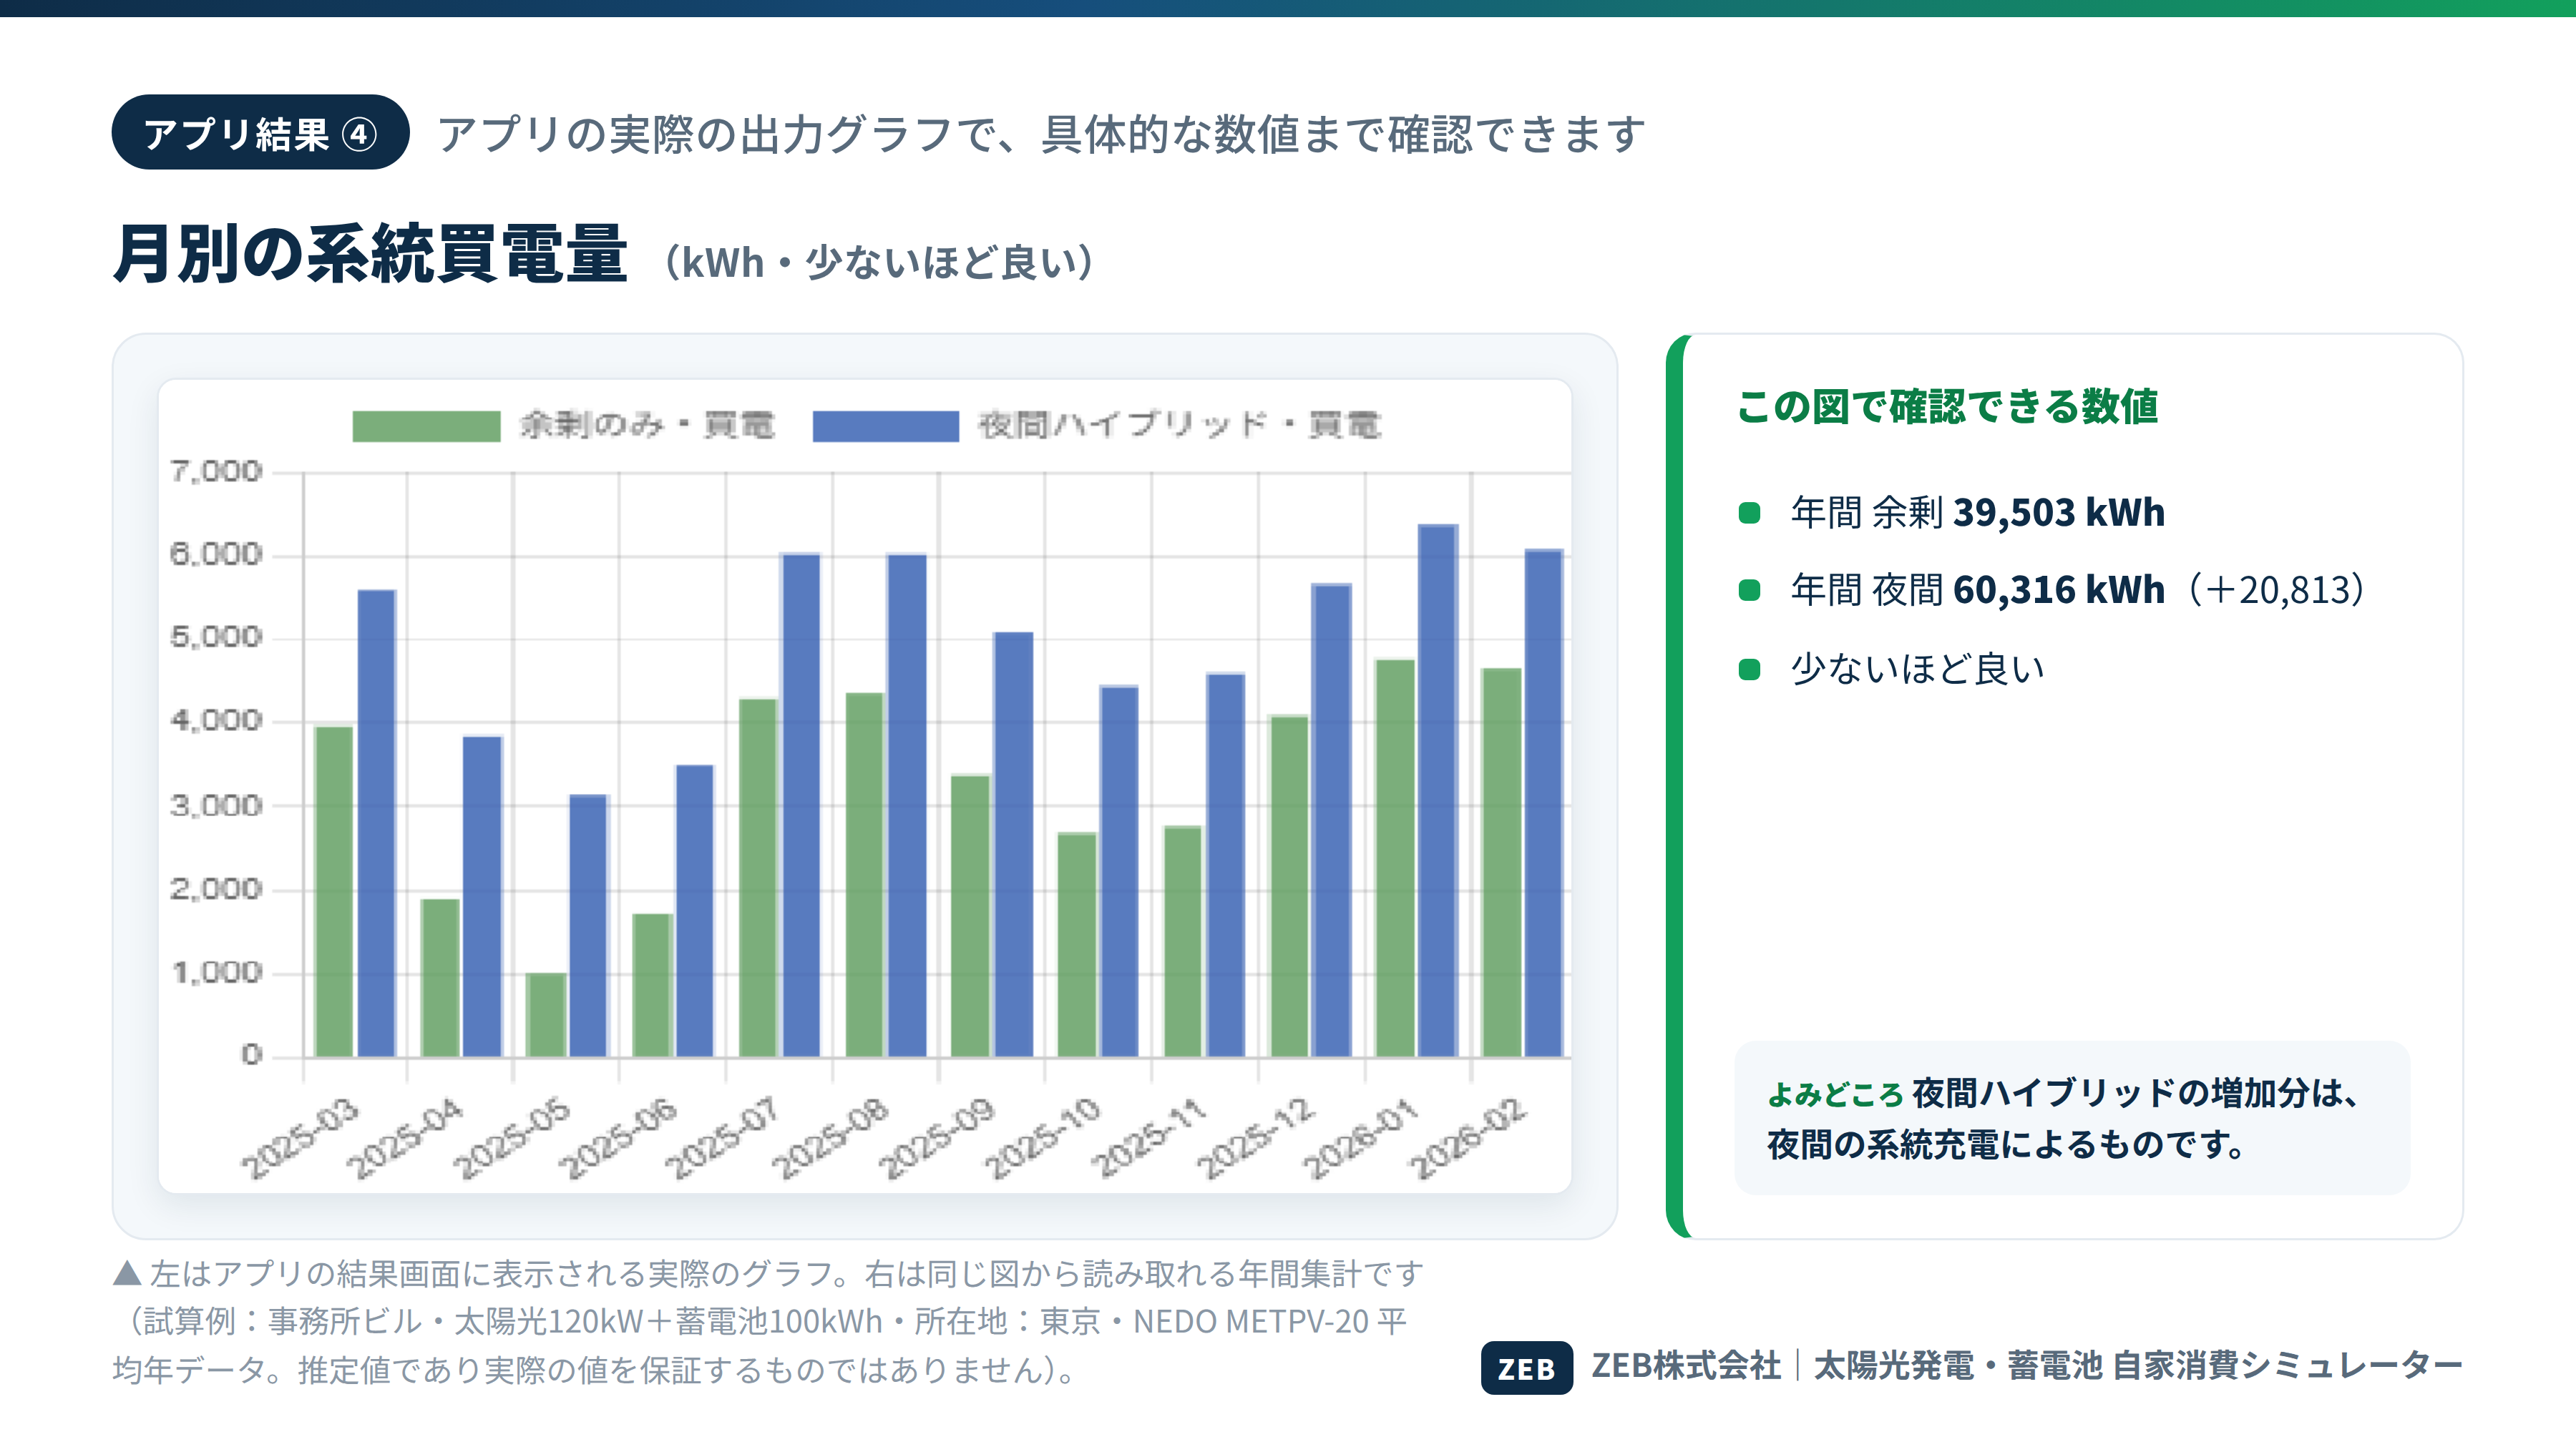Viewport: 2576px width, 1442px height.
Task: Click the 3,000 y-axis label
Action: [x=216, y=805]
